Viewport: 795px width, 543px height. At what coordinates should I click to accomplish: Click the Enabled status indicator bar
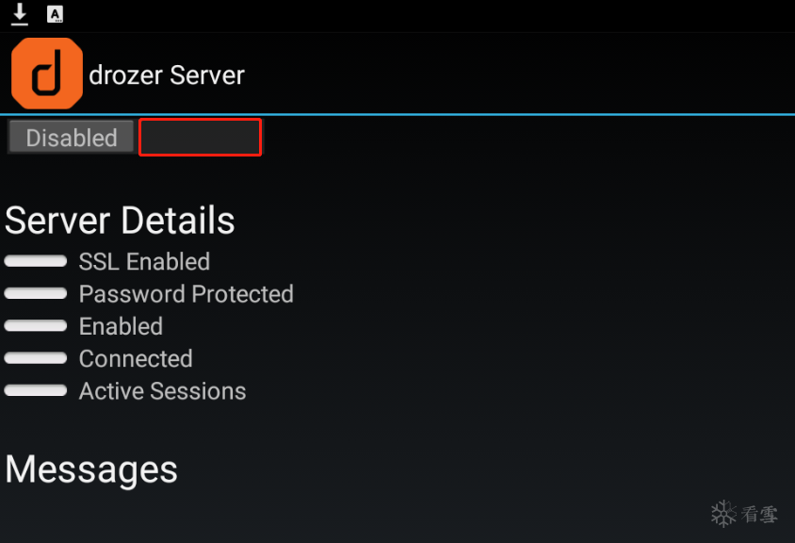coord(36,326)
